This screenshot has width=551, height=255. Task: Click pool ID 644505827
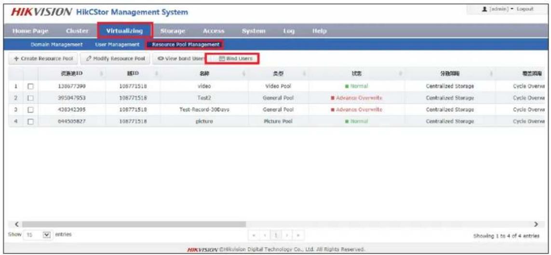(71, 121)
